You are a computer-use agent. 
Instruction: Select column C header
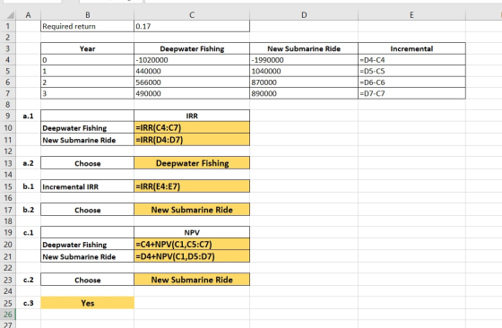[192, 15]
